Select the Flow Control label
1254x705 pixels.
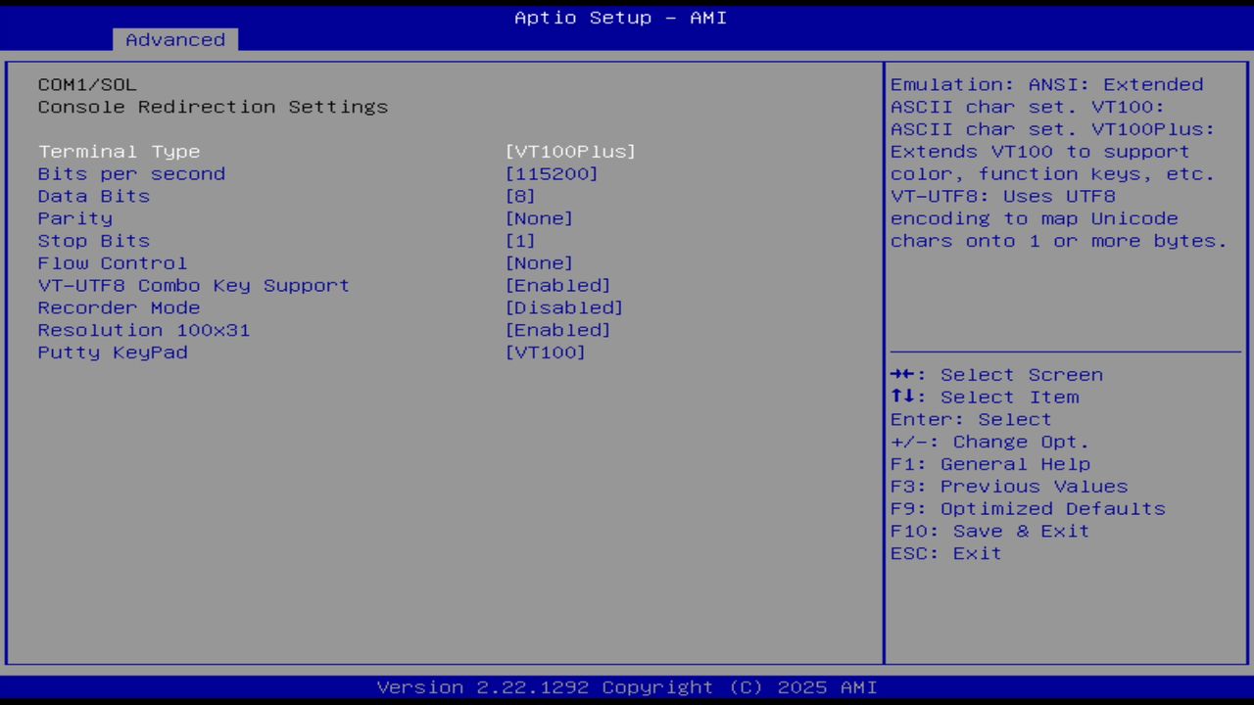click(x=113, y=263)
